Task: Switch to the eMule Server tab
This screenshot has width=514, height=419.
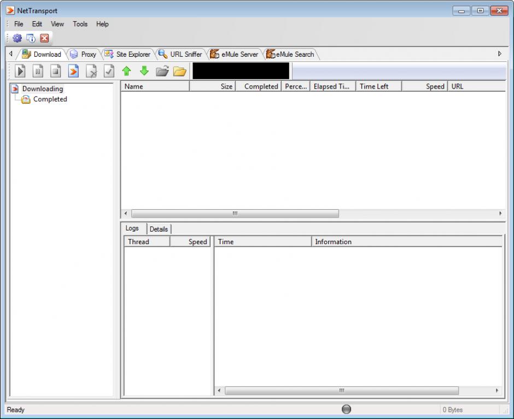Action: pos(235,55)
